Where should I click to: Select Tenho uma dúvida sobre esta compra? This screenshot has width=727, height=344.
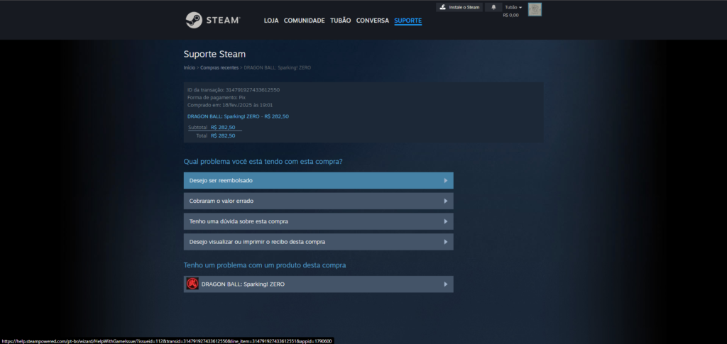[319, 221]
